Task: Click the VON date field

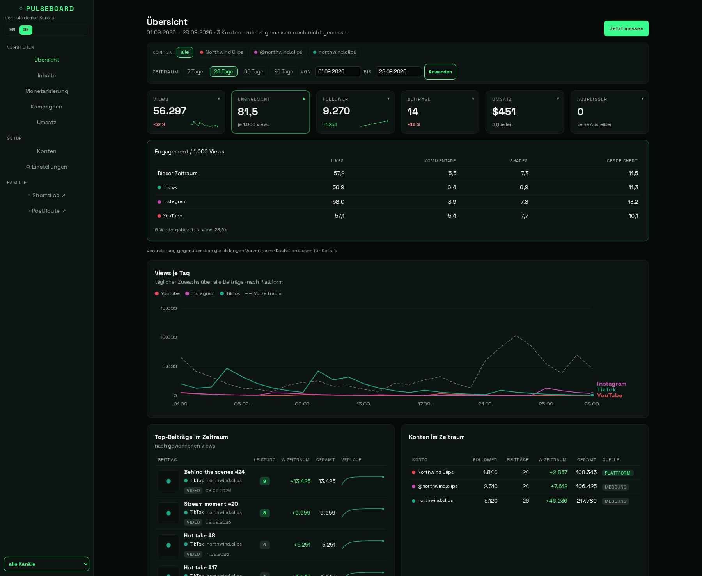Action: coord(338,72)
